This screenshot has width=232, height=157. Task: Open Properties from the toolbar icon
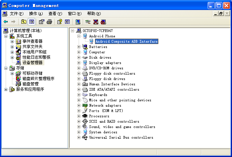pos(41,22)
